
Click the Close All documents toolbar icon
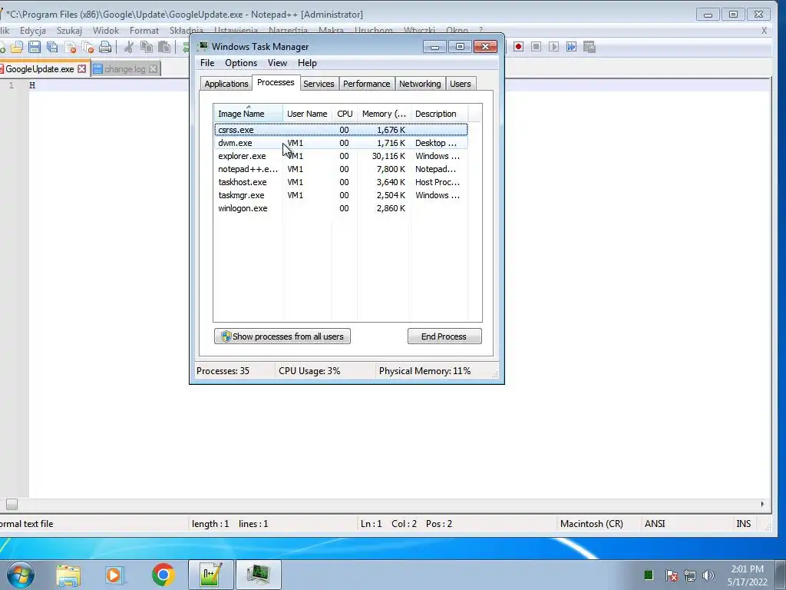[88, 47]
